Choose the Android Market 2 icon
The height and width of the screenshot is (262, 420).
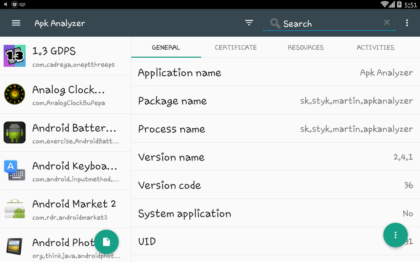coord(14,209)
